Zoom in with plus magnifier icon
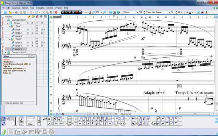 pos(104,12)
